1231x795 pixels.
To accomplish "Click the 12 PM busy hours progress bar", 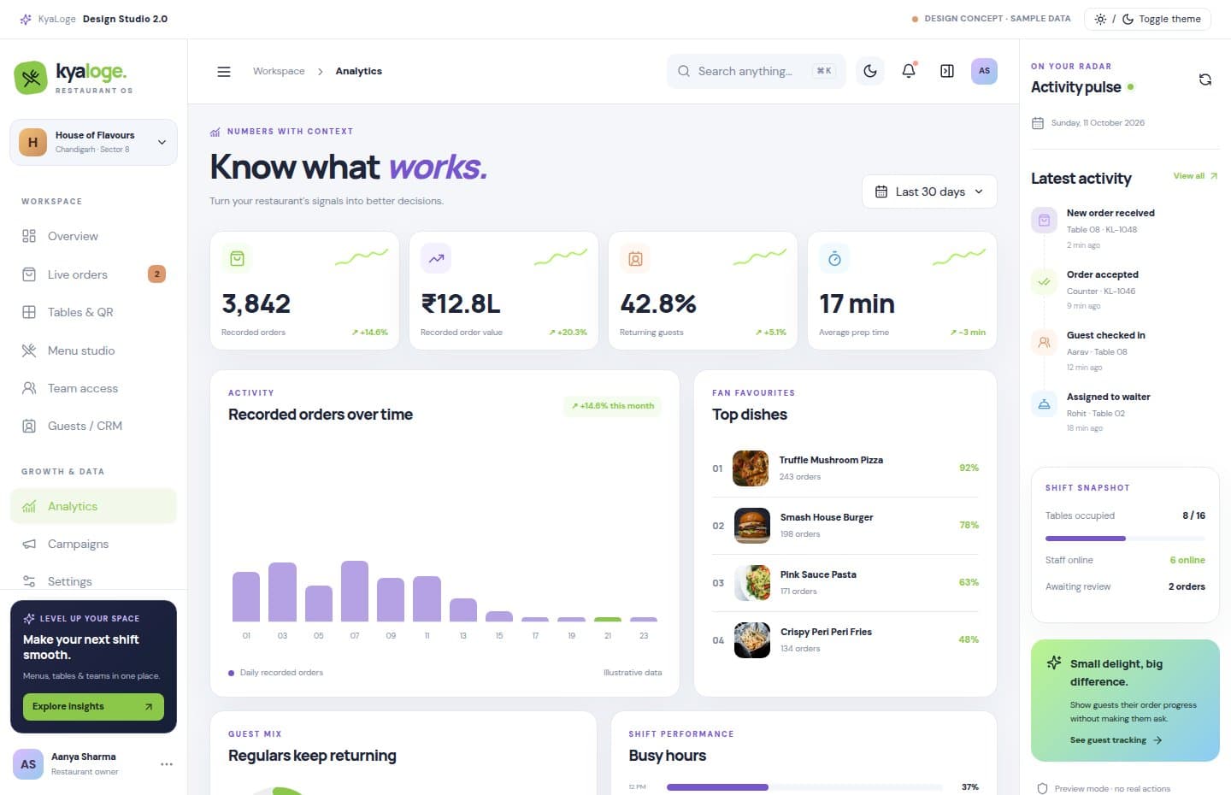I will (x=804, y=787).
